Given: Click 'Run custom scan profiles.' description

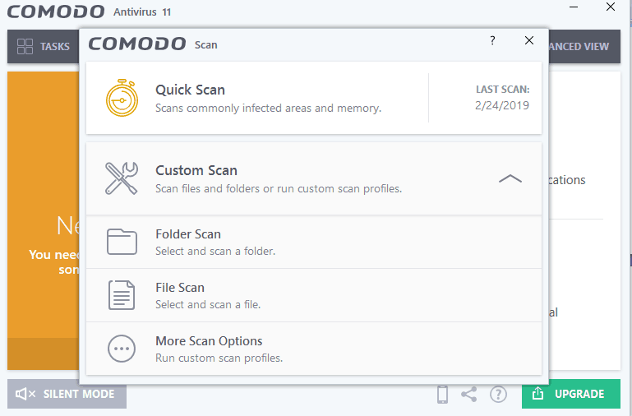Looking at the screenshot, I should tap(219, 358).
